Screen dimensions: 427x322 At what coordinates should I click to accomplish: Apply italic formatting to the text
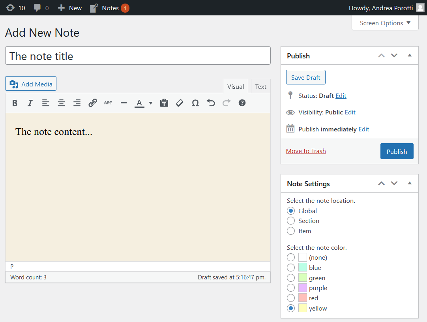pos(30,103)
